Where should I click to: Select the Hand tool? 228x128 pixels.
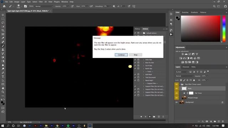(3, 88)
